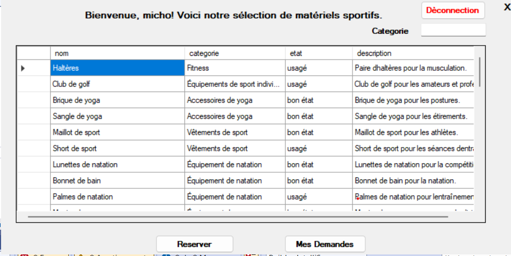Sort by the nom column header
The width and height of the screenshot is (511, 256).
(117, 53)
